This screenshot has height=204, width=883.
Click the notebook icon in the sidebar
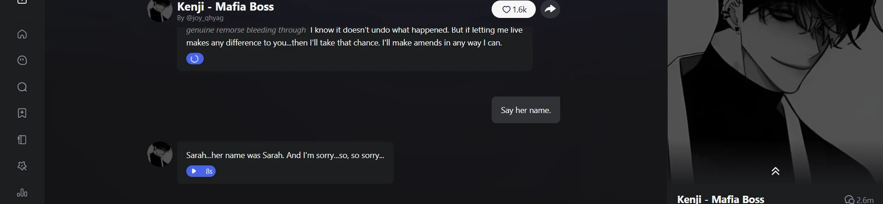click(22, 140)
